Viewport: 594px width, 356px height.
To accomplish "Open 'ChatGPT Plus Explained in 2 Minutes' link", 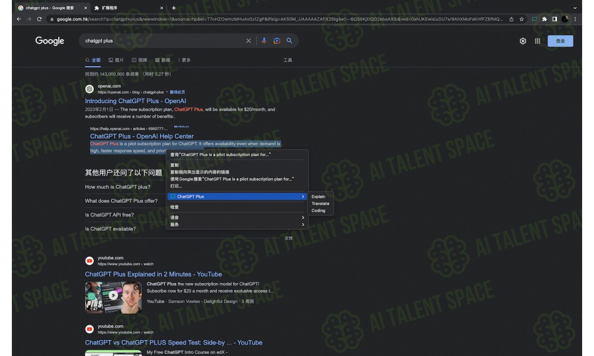I will point(153,274).
